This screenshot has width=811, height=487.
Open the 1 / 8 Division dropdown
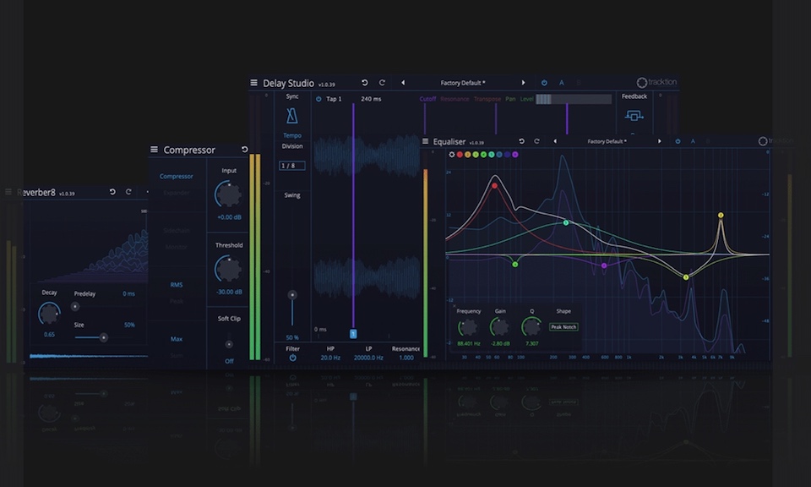coord(291,166)
